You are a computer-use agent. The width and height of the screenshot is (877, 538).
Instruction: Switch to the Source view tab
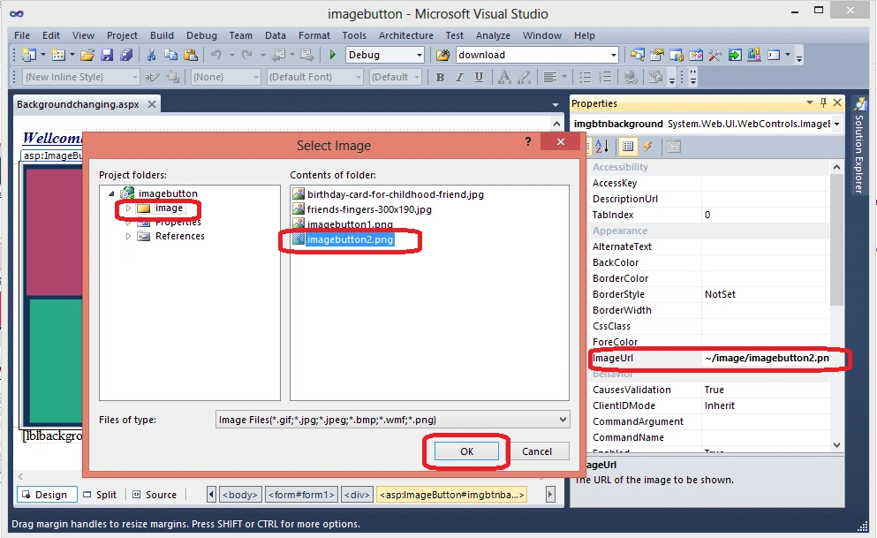pyautogui.click(x=155, y=495)
